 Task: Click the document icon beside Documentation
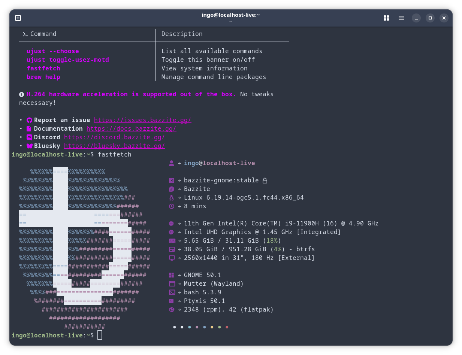(x=30, y=129)
